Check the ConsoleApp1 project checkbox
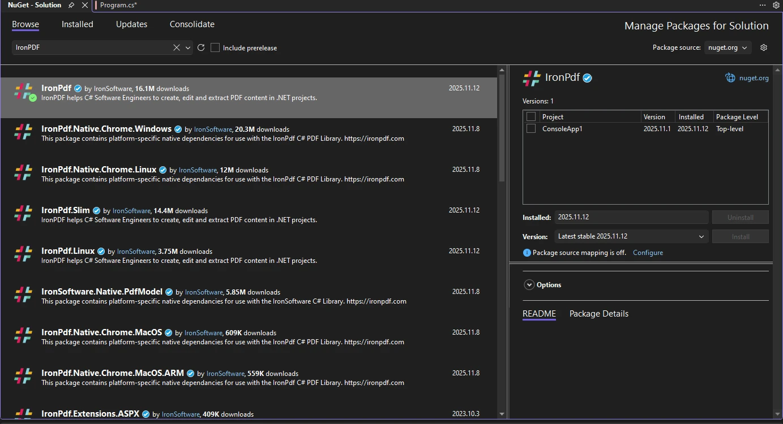The width and height of the screenshot is (783, 424). [531, 129]
